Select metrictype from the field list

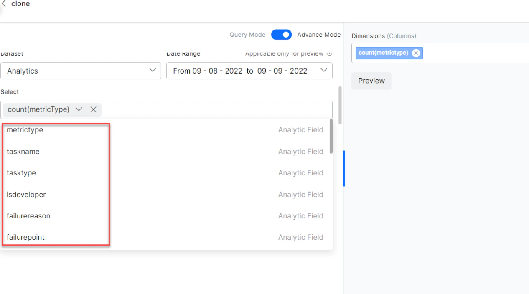tap(25, 129)
